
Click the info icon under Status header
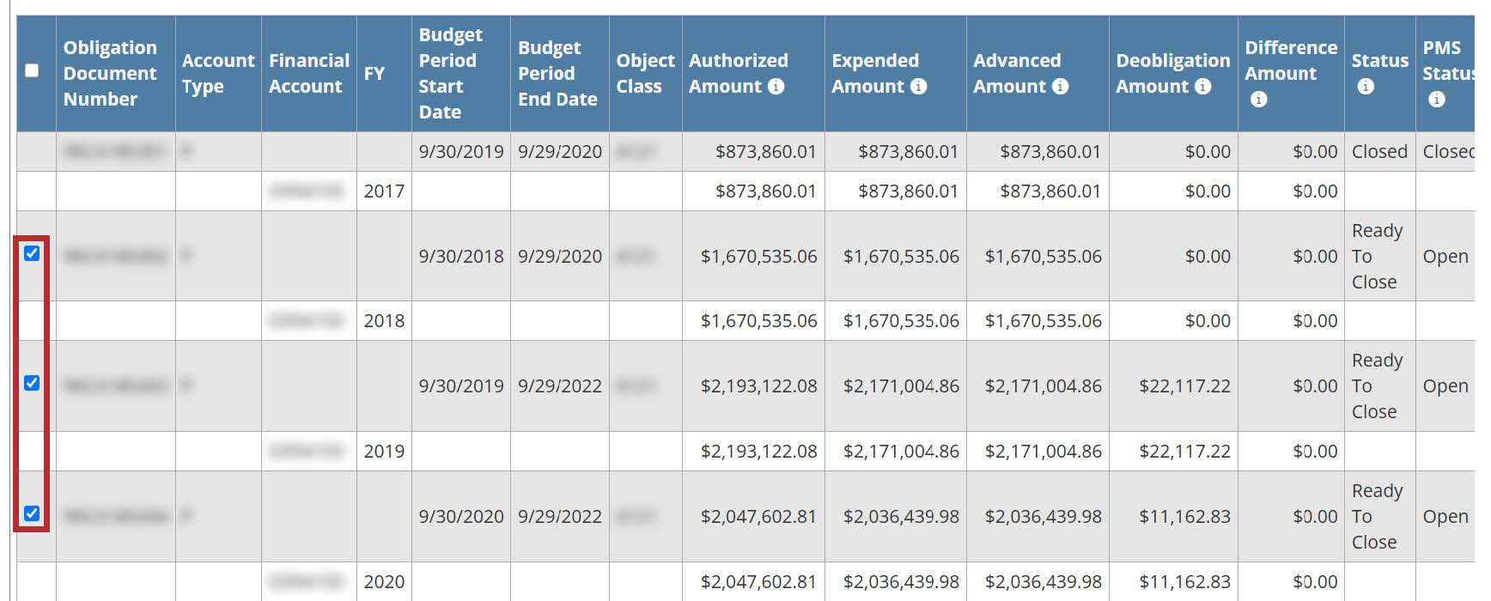(x=1365, y=87)
